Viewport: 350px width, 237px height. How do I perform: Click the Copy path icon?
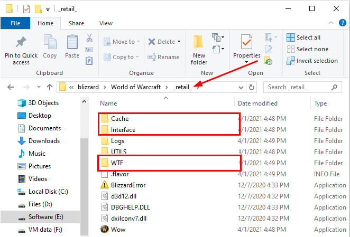coord(89,50)
